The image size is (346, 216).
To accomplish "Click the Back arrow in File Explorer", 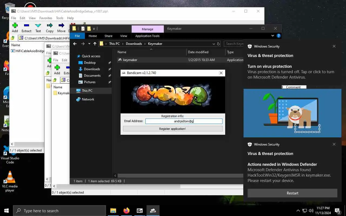I will pos(75,44).
